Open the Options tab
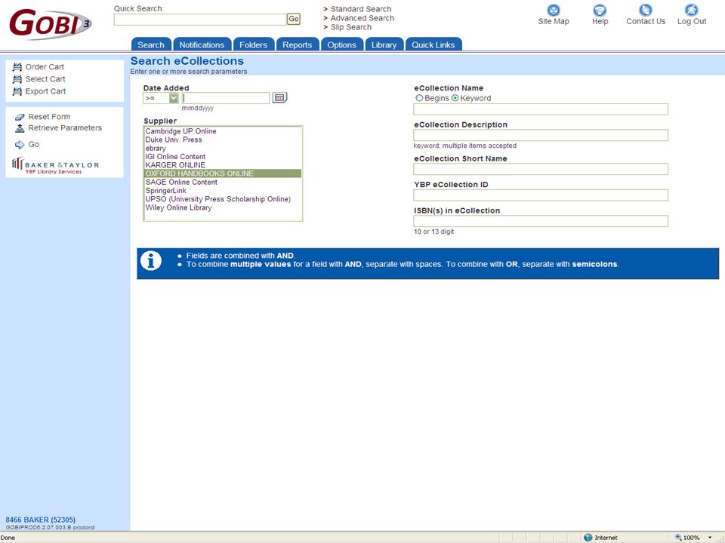The height and width of the screenshot is (543, 725). point(341,44)
